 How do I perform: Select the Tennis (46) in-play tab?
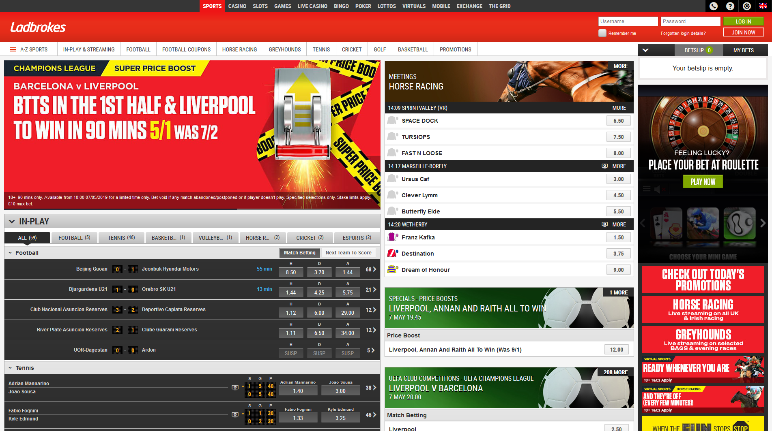pyautogui.click(x=121, y=238)
